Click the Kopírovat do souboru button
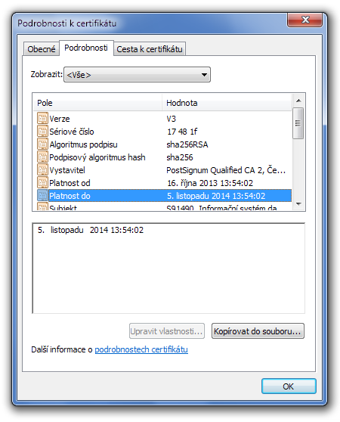 (258, 331)
